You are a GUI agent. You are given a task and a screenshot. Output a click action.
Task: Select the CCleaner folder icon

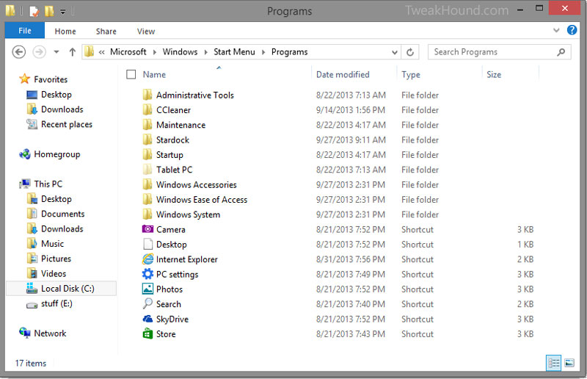[x=147, y=110]
